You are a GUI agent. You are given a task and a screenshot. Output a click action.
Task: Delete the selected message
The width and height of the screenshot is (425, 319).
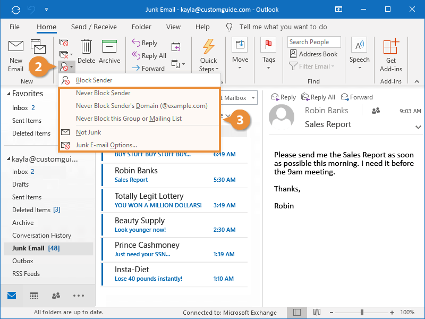click(x=86, y=51)
